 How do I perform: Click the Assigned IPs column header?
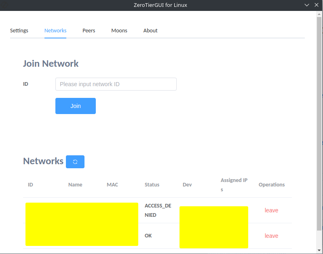click(234, 185)
